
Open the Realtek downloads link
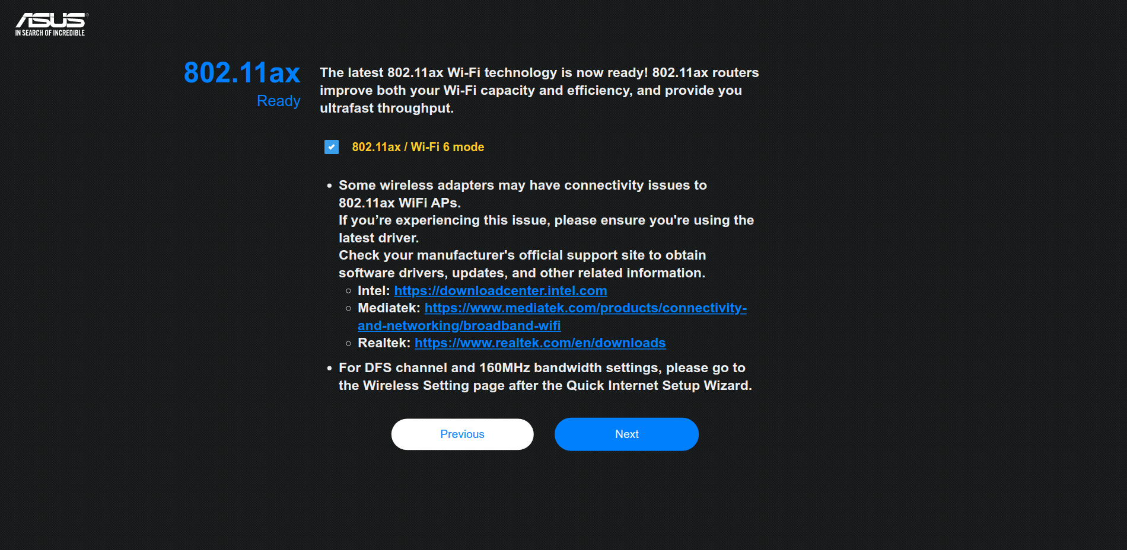click(x=540, y=343)
